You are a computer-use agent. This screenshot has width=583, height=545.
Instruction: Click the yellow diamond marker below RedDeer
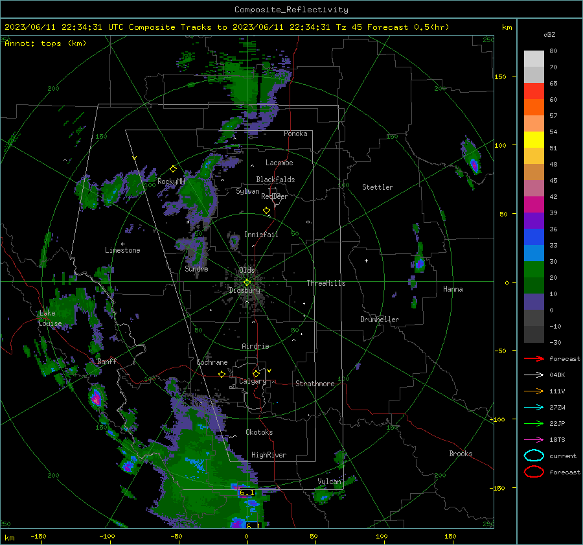pos(266,211)
